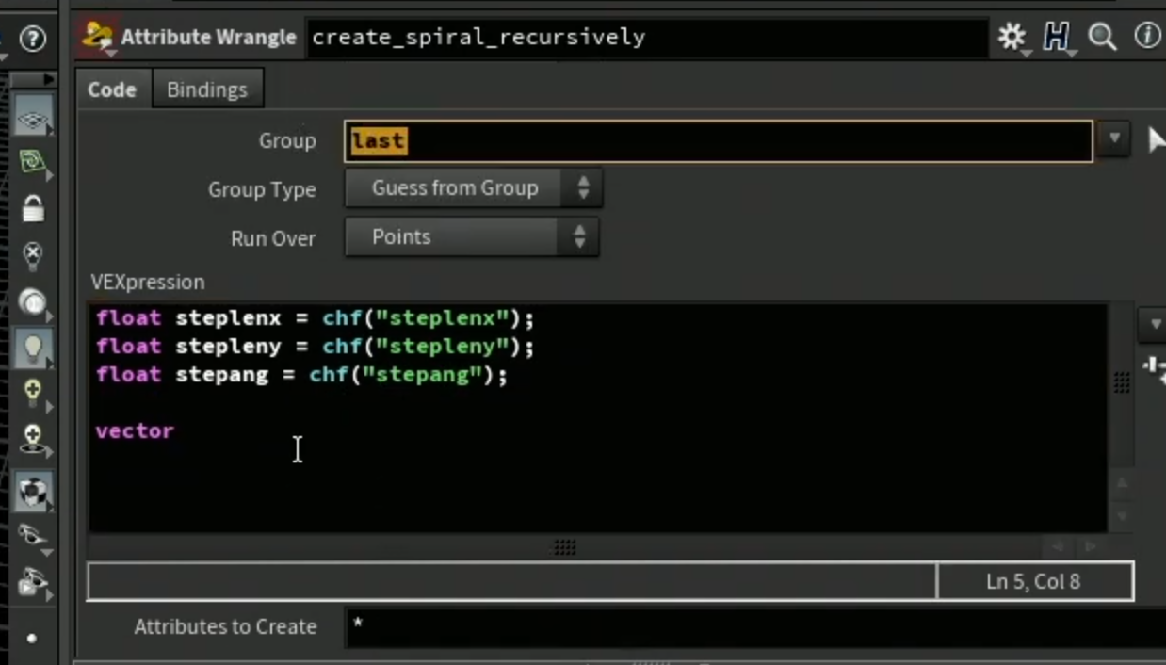Click the Ln 5, Col 8 status

[x=1033, y=581]
